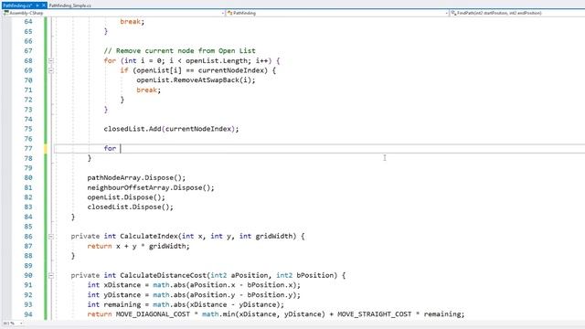Click 'bPosition' parameter on line 90
Viewport: 585px width, 329px height.
(x=314, y=275)
